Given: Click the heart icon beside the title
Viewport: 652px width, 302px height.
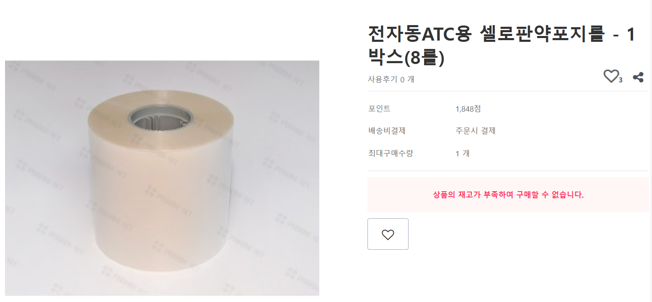Looking at the screenshot, I should pyautogui.click(x=611, y=77).
